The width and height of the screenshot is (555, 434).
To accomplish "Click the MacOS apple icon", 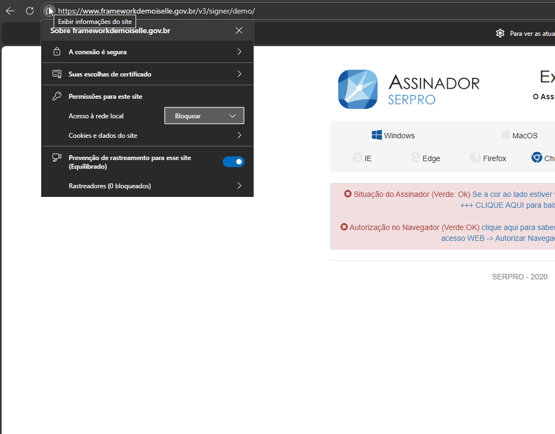I will (x=506, y=135).
